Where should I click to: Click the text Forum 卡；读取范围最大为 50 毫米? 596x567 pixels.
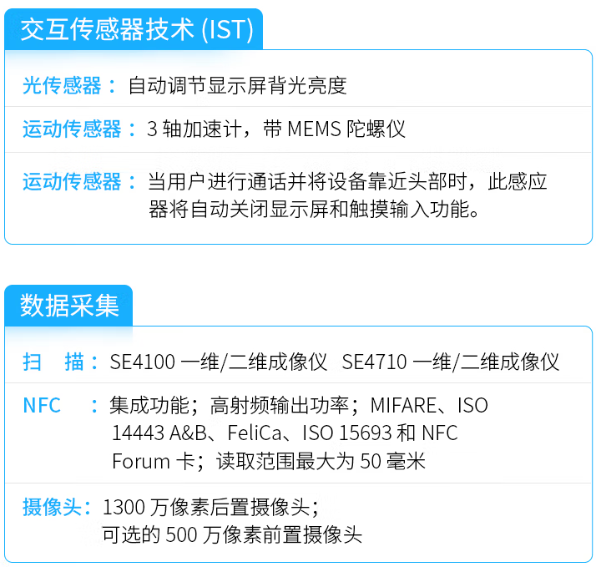(x=269, y=461)
